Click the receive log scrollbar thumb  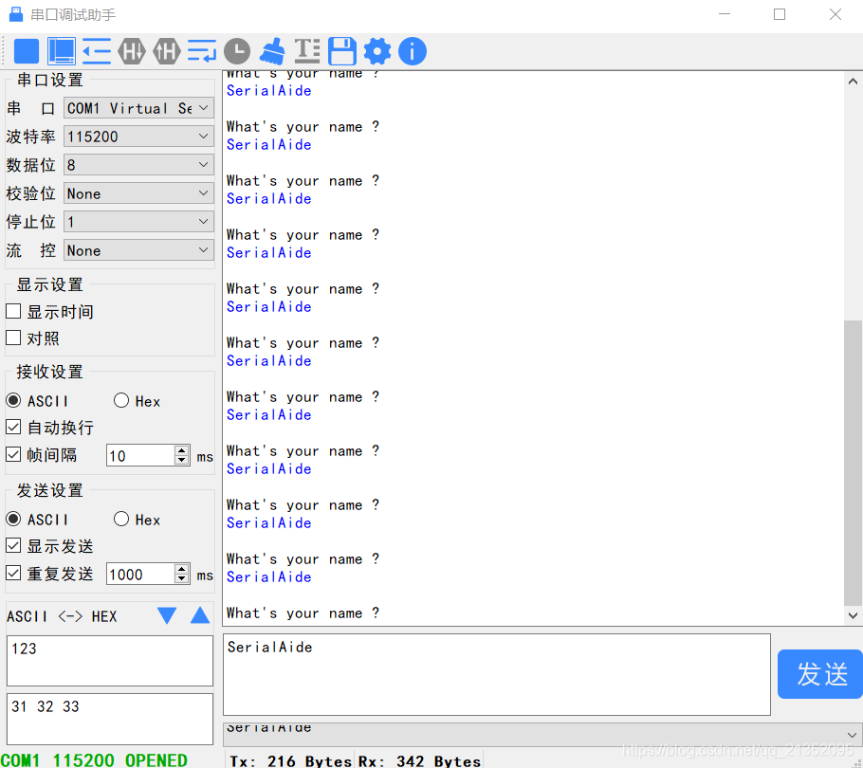tap(853, 463)
